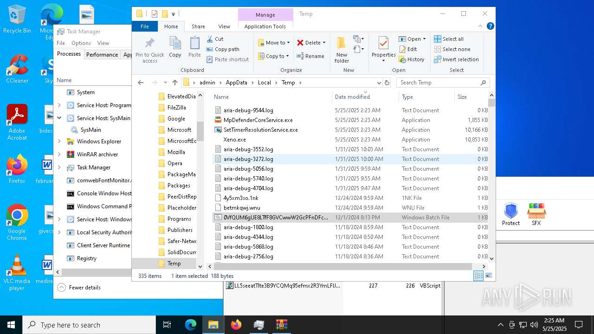This screenshot has height=334, width=594.
Task: Collapse Service Host: SysMain in Task Manager
Action: (x=59, y=118)
